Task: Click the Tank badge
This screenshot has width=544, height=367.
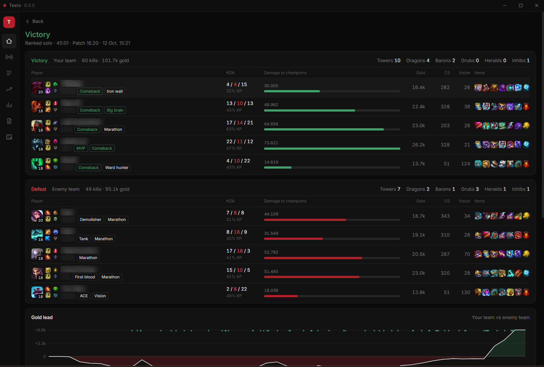Action: click(x=84, y=239)
